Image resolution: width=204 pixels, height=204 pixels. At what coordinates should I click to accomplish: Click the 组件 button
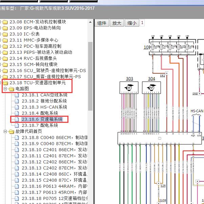(102, 23)
